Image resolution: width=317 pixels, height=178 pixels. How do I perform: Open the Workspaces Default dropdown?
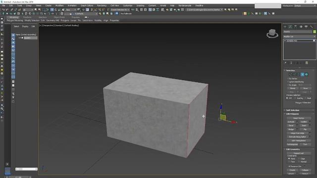click(305, 5)
